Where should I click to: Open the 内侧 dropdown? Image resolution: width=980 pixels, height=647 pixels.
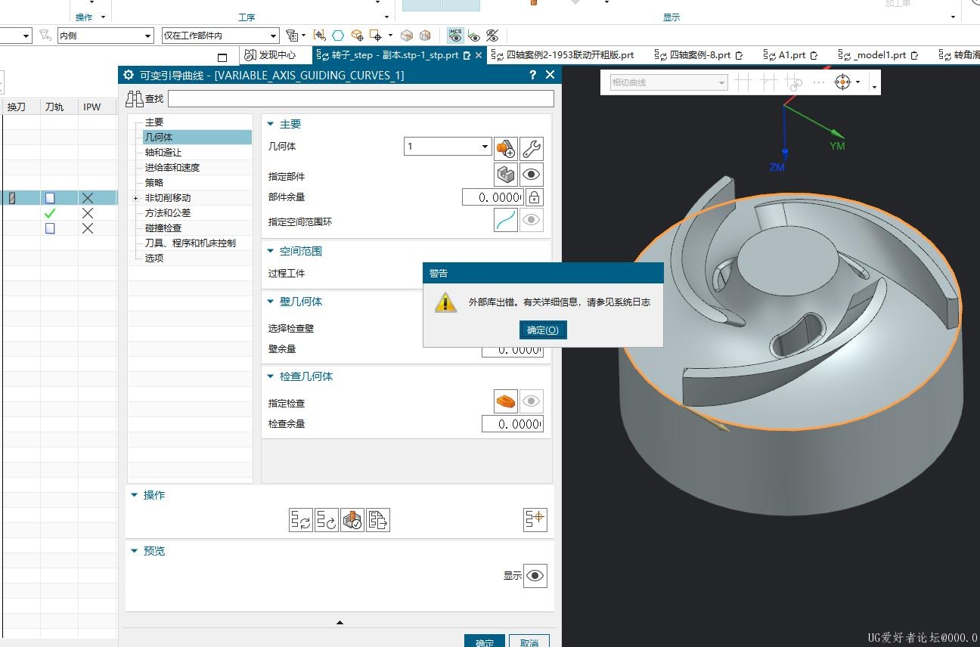click(x=106, y=36)
